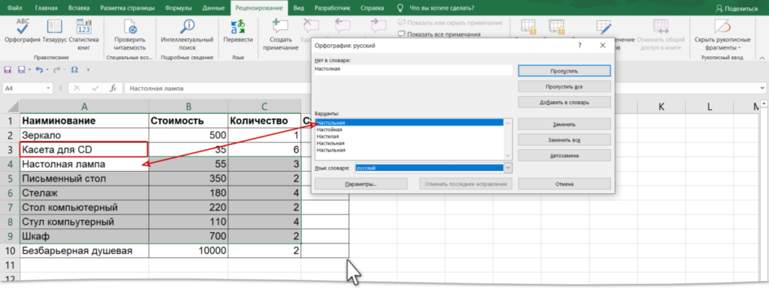
Task: Click Добавить в словарь button
Action: (x=564, y=102)
